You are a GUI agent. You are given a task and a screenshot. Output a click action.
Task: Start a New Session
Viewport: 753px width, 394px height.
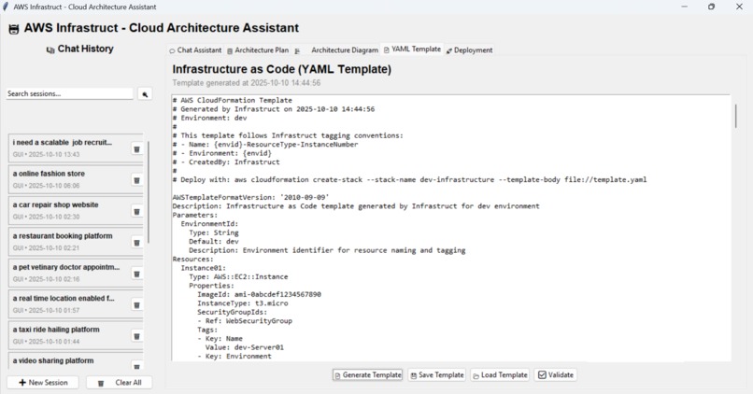[43, 383]
